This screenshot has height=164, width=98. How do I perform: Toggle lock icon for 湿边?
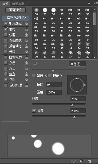(26, 68)
